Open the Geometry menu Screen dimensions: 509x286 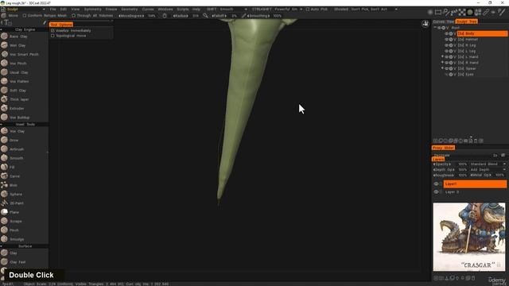[x=130, y=10]
